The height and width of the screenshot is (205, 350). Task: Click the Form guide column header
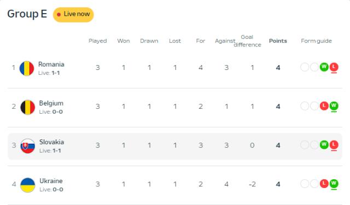coord(316,41)
